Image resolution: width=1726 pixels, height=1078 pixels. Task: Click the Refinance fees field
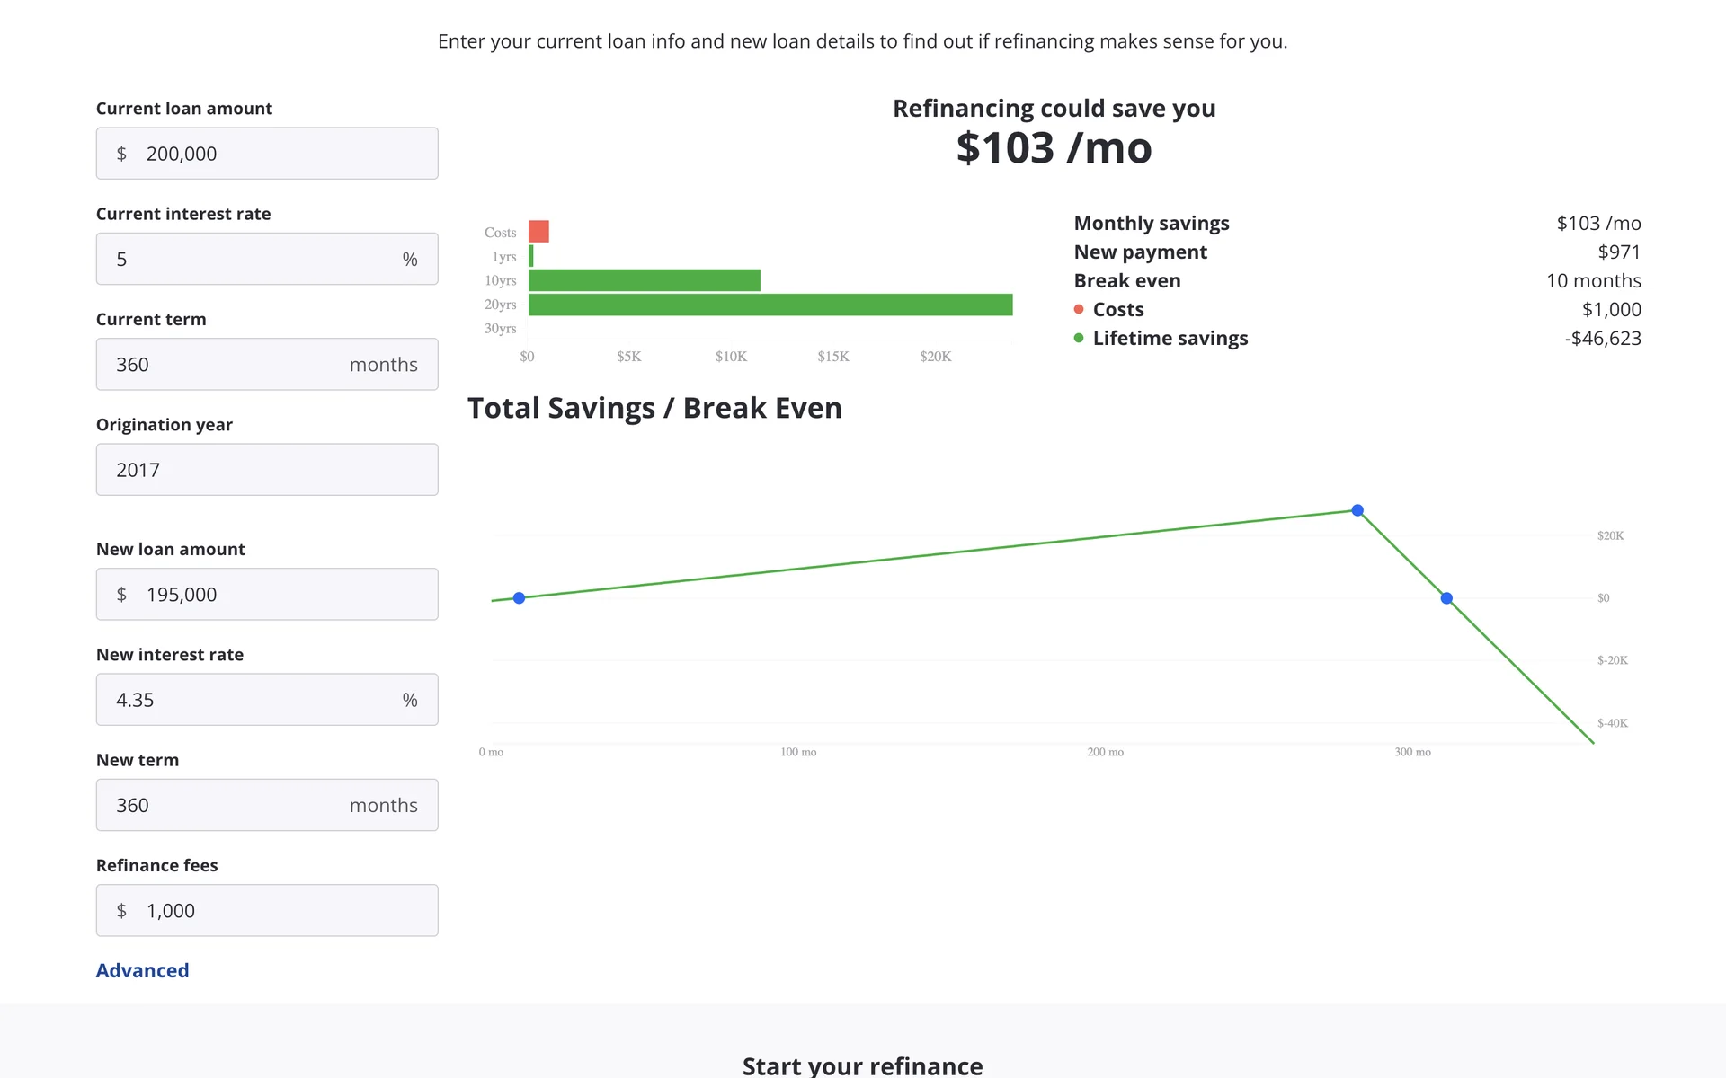pyautogui.click(x=267, y=910)
